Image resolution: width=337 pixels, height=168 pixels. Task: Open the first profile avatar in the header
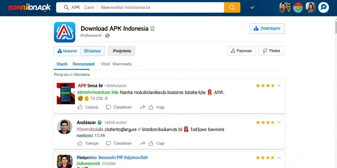click(x=285, y=8)
